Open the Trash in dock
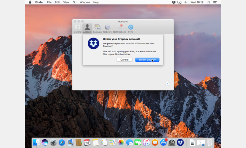 click(x=209, y=143)
